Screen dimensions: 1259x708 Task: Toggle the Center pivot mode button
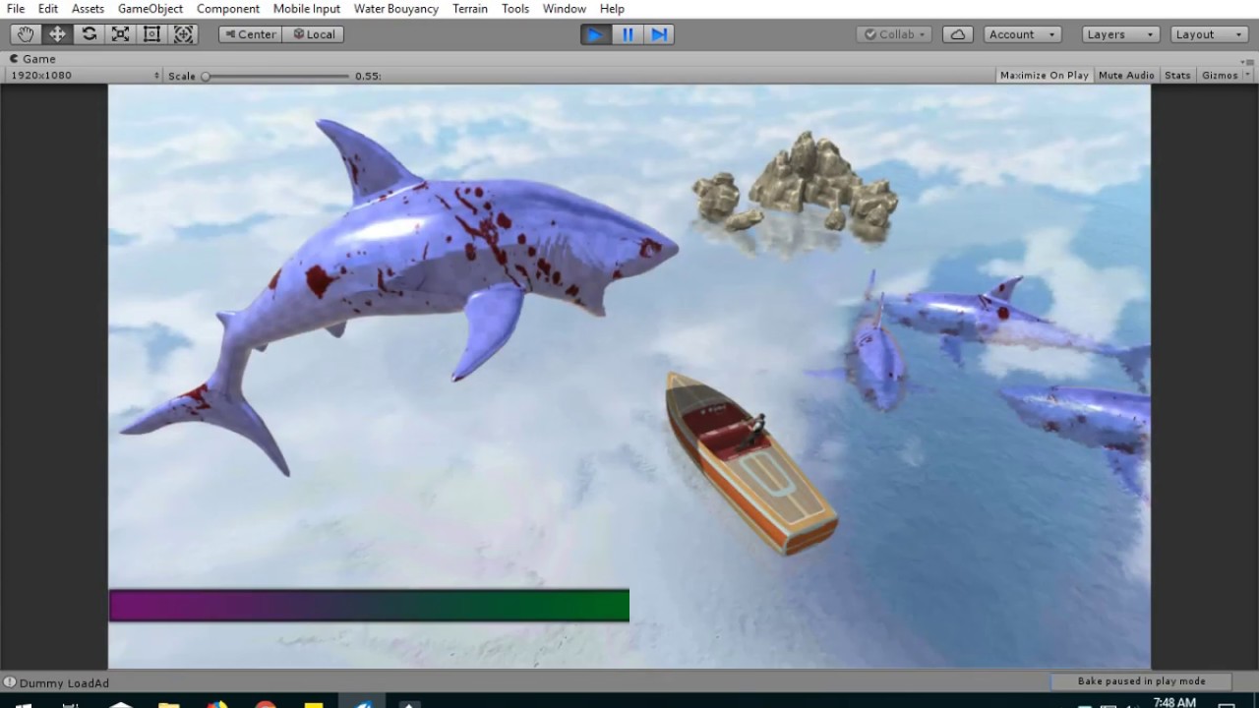point(250,33)
